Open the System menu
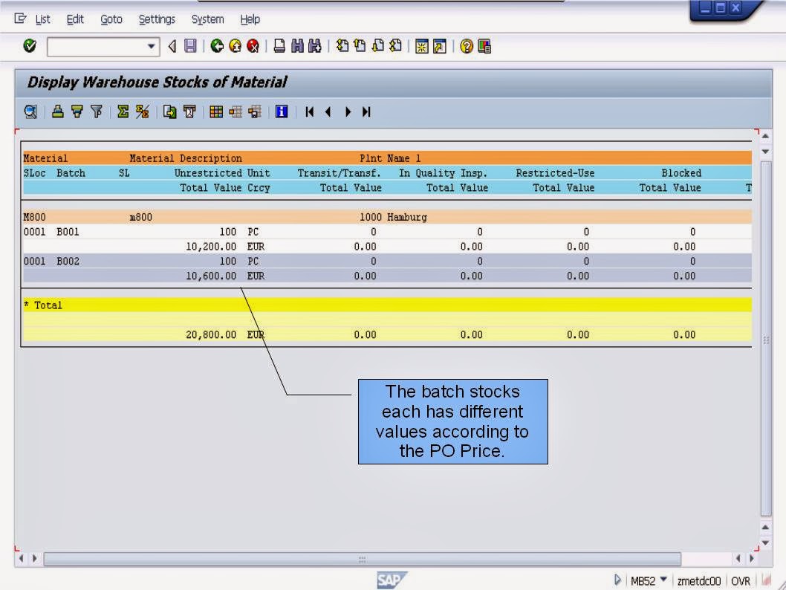Screen dimensions: 786x590 (207, 19)
